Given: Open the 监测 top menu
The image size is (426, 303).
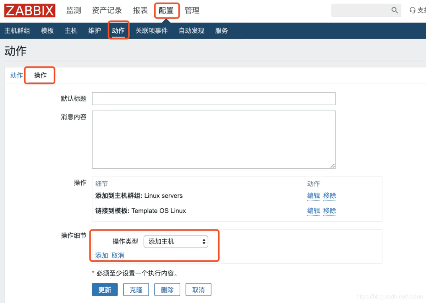Looking at the screenshot, I should tap(74, 11).
